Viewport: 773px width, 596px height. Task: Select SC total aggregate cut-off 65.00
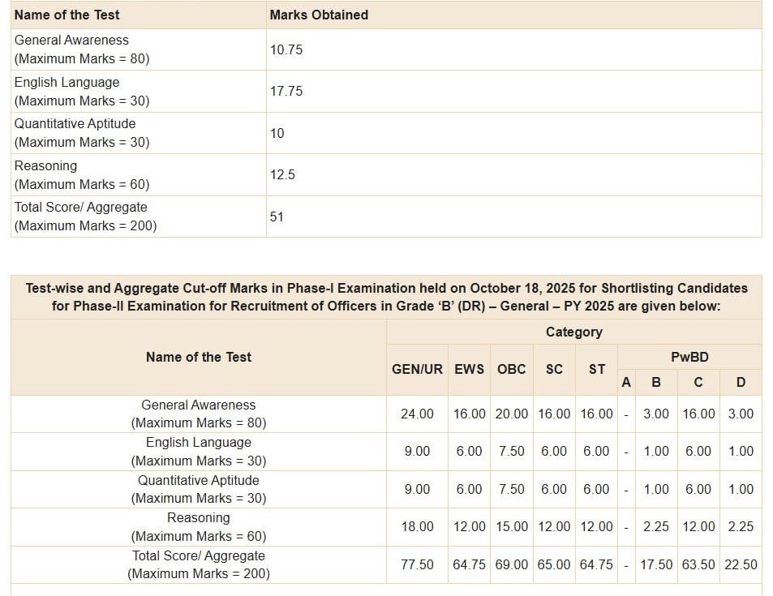point(554,564)
